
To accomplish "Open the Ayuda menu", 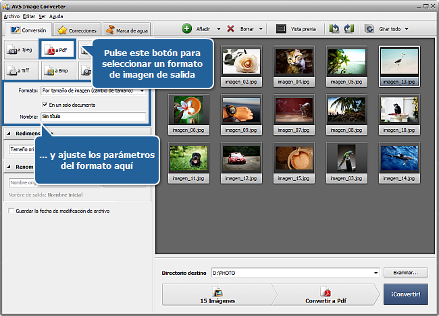I will coord(56,16).
